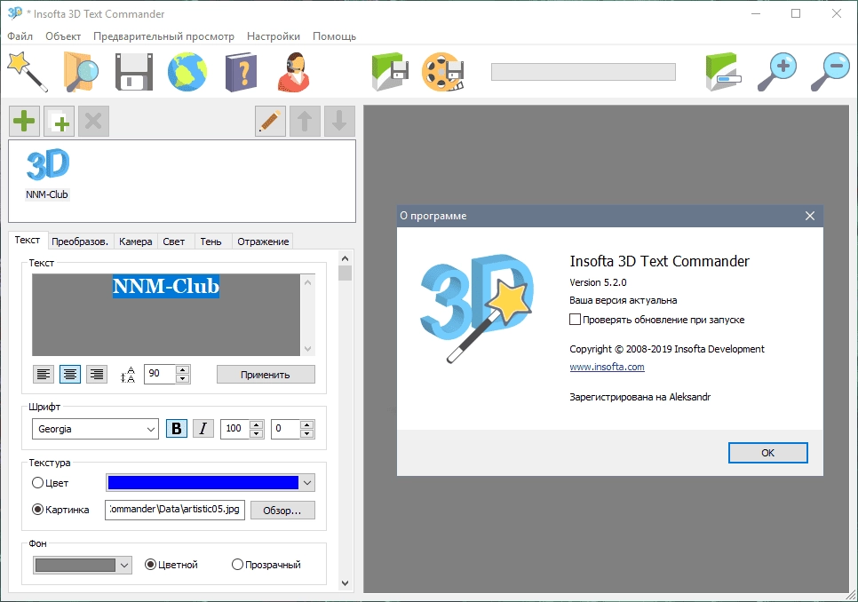The image size is (858, 602).
Task: Choose Прозрачный background option
Action: click(x=237, y=565)
